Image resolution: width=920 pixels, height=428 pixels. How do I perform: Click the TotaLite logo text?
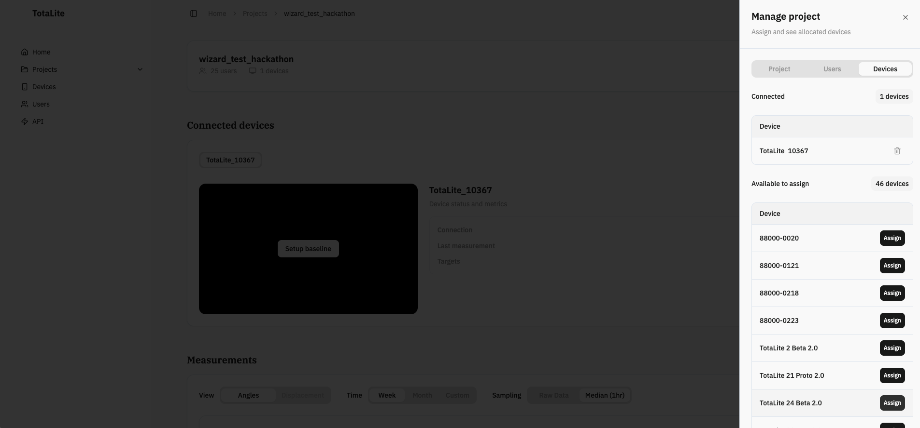pyautogui.click(x=48, y=13)
